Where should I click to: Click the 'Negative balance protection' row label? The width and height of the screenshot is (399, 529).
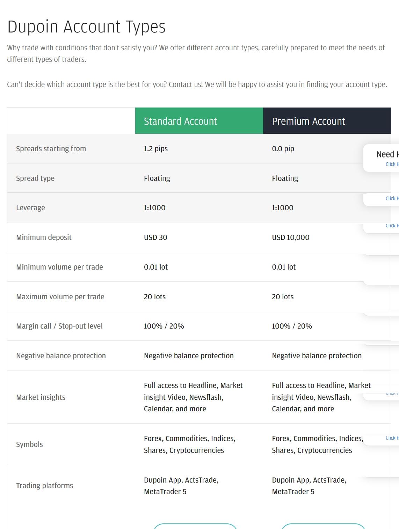coord(61,356)
